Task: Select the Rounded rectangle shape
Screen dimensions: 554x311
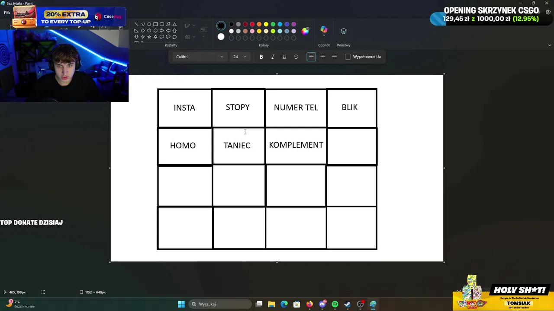Action: click(x=162, y=24)
